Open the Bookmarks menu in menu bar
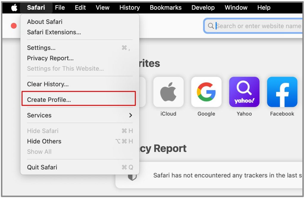The image size is (305, 198). [x=166, y=8]
